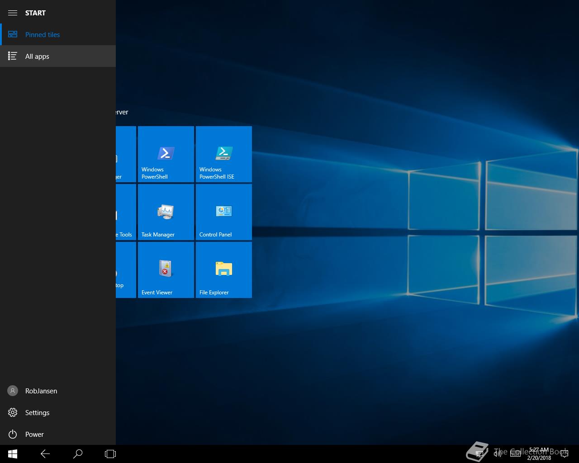This screenshot has height=463, width=579.
Task: Show the touch keyboard
Action: tap(516, 454)
